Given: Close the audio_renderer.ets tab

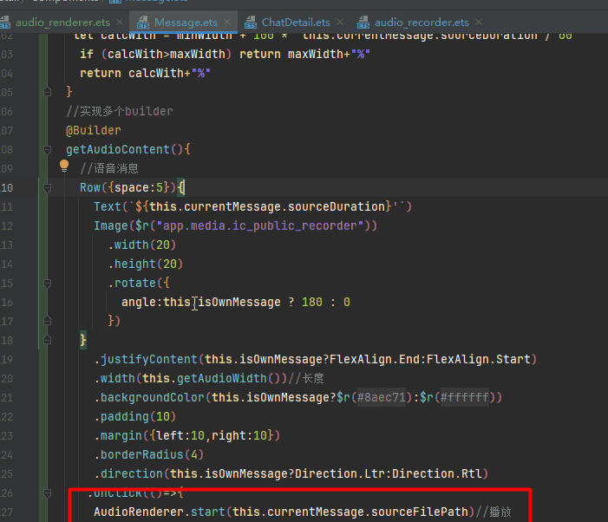Looking at the screenshot, I should click(120, 22).
